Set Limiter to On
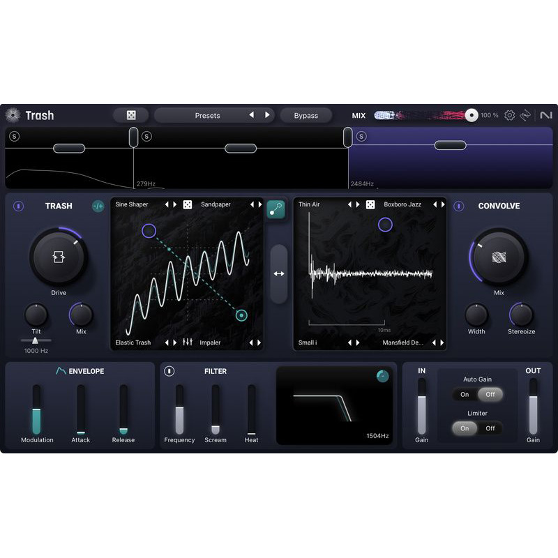The image size is (558, 558). [x=465, y=428]
